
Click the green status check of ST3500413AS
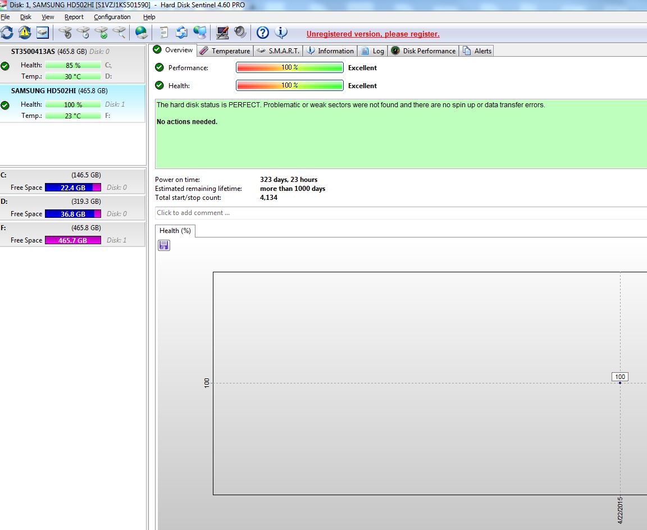5,66
